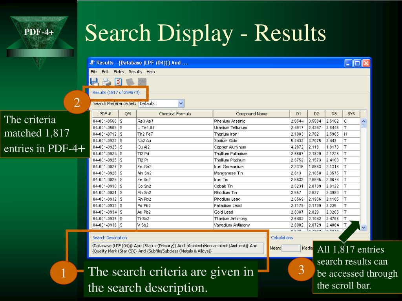Select row with PDF # 04-001-0566
The height and width of the screenshot is (301, 402).
(226, 121)
